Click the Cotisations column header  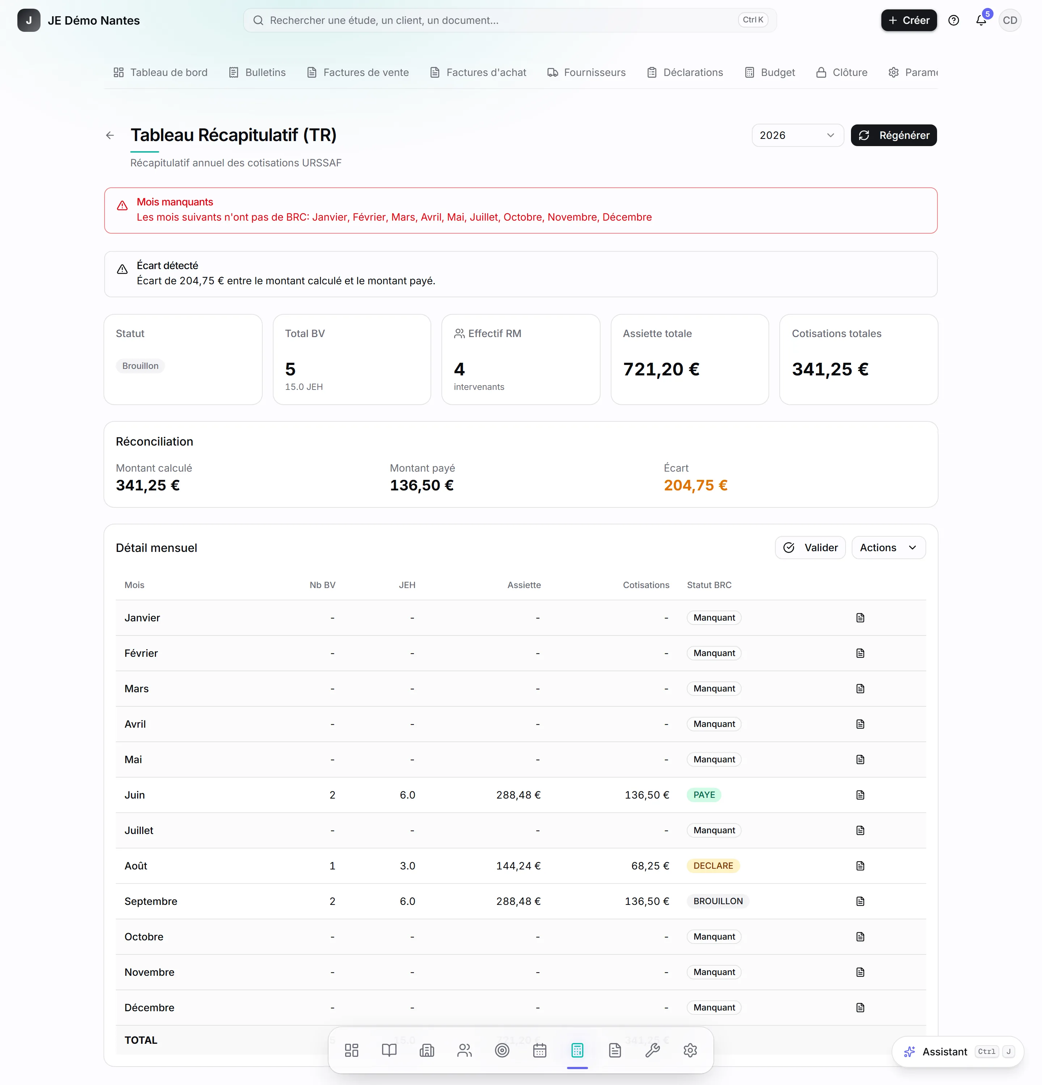click(646, 585)
